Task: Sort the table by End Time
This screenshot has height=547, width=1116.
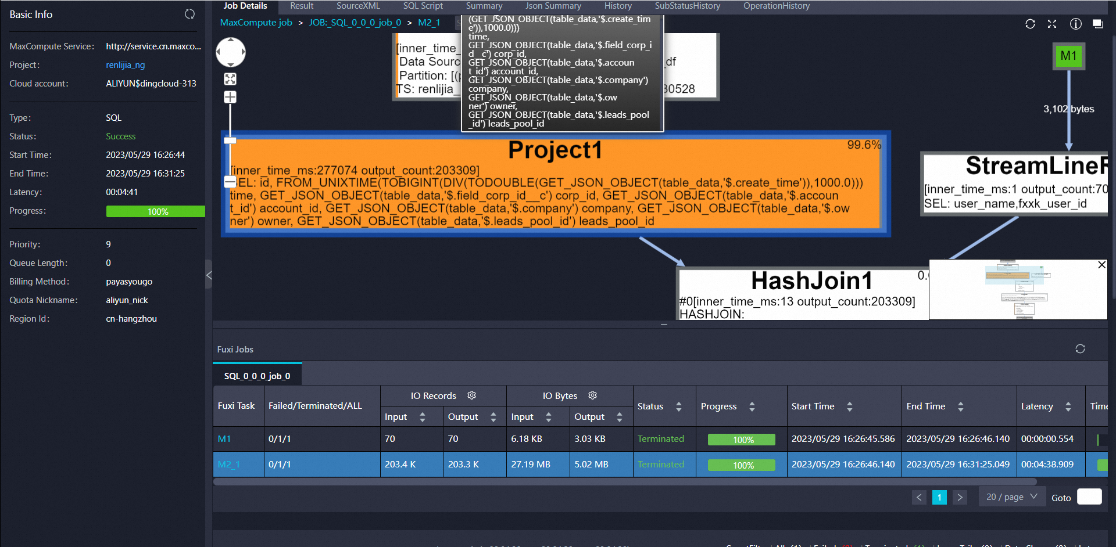Action: [x=961, y=406]
